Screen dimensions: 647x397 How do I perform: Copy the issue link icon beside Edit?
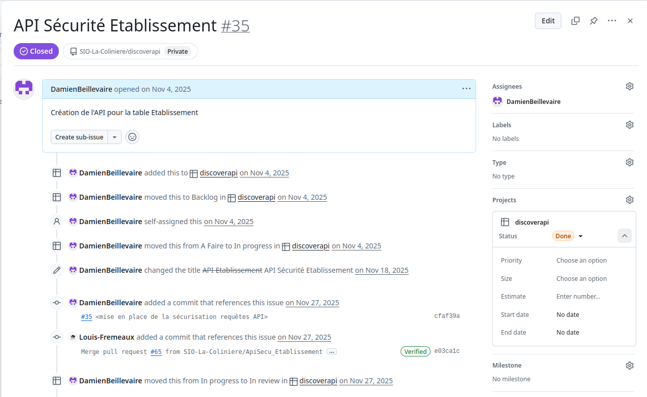[x=576, y=21]
